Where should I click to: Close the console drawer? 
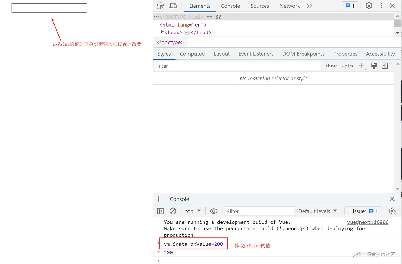(392, 199)
